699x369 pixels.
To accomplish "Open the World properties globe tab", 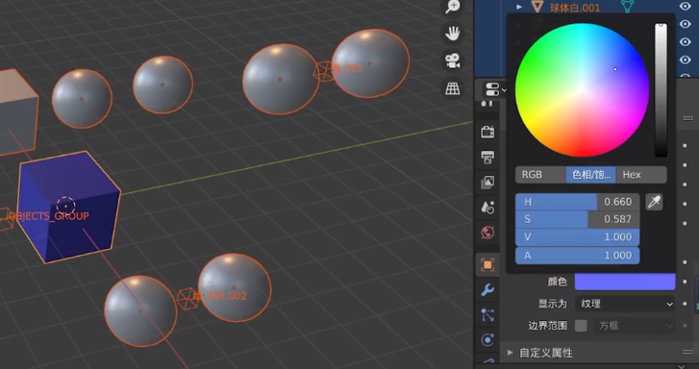I will [x=487, y=233].
